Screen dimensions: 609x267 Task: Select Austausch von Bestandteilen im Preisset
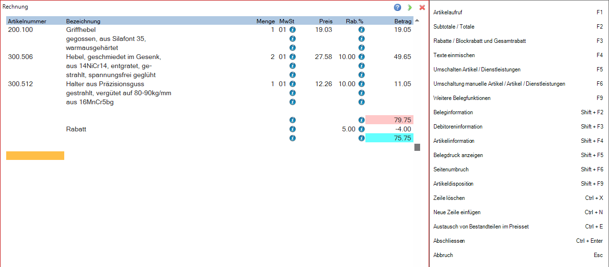point(518,227)
